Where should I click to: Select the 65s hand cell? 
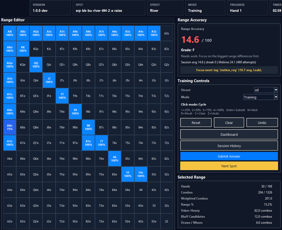click(x=128, y=159)
